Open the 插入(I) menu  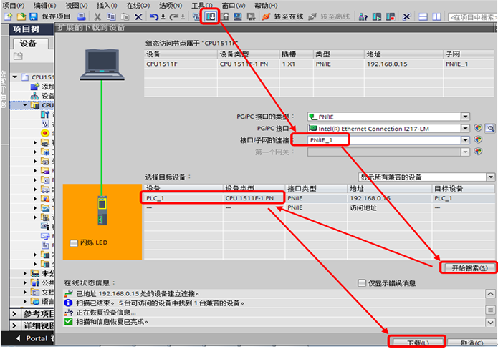coord(107,6)
